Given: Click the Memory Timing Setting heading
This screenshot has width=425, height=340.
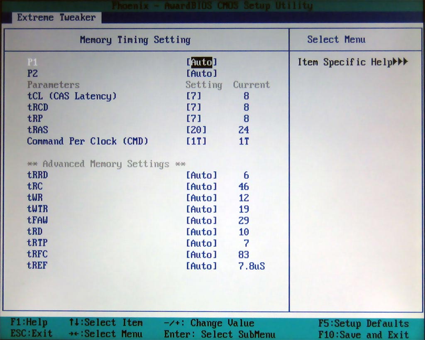Looking at the screenshot, I should (x=135, y=40).
